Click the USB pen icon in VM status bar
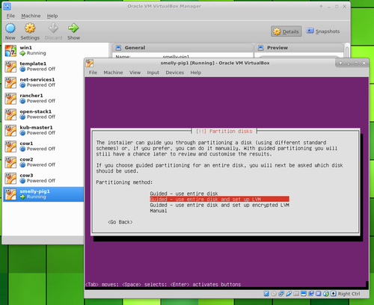 289,294
